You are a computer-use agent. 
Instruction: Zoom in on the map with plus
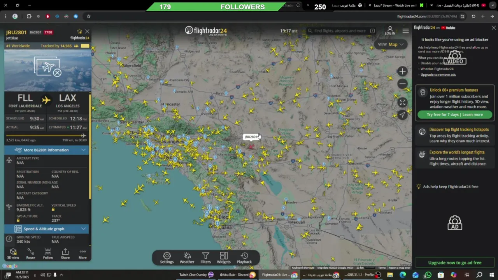(402, 71)
